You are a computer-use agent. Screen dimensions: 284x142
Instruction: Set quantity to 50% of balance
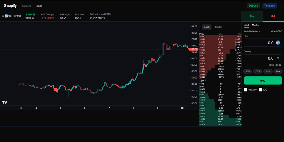coord(258,71)
